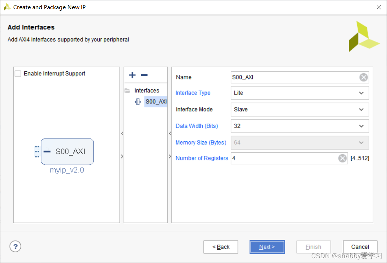387x263 pixels.
Task: Open the Data Width (Bits) dropdown
Action: tap(299, 126)
